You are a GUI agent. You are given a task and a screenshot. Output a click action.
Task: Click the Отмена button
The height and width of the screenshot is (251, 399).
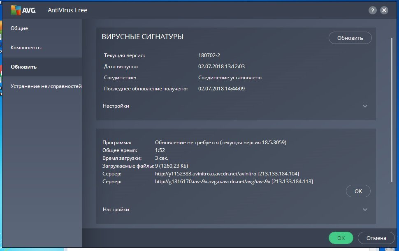pos(376,238)
